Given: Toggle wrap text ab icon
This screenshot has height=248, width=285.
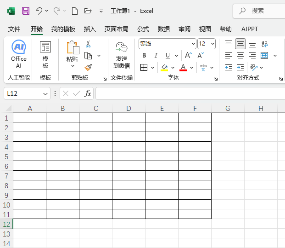Looking at the screenshot, I should coord(264,44).
